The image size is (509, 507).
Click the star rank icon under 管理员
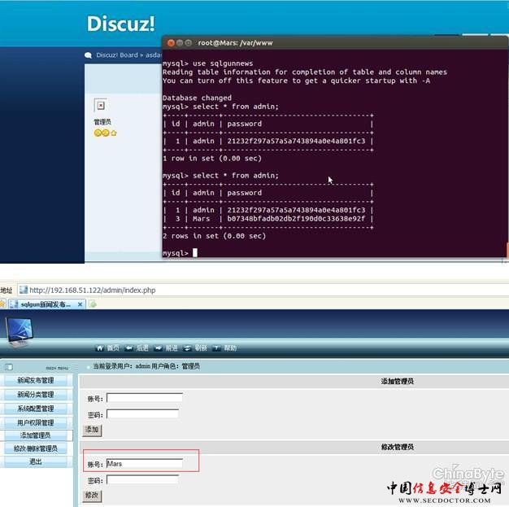click(114, 133)
